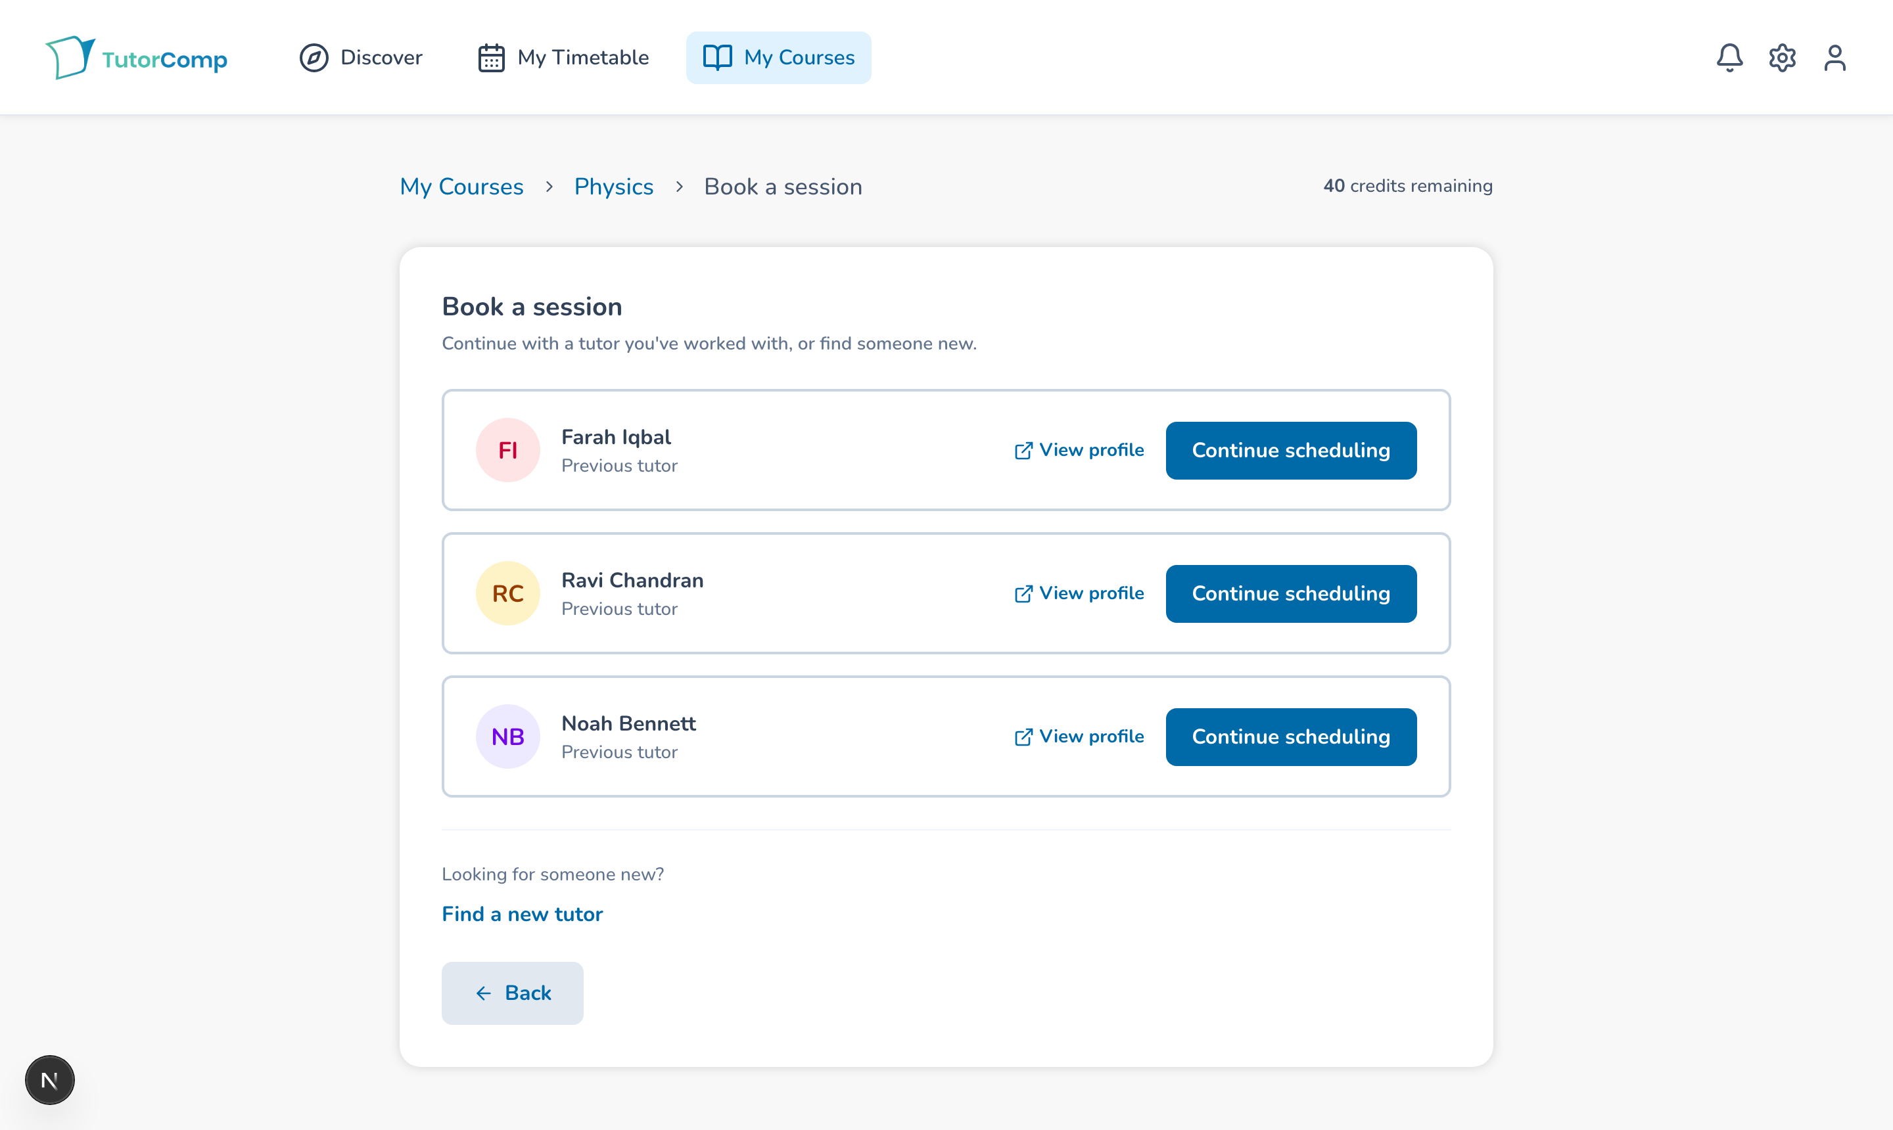Click the Noah Bennett name
The image size is (1893, 1130).
[628, 723]
